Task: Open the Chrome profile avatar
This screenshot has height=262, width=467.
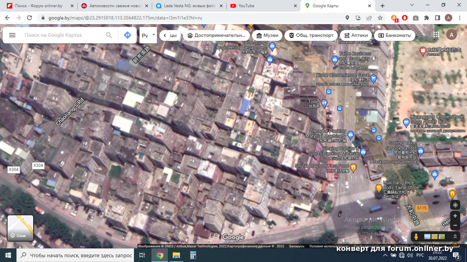Action: pos(448,18)
